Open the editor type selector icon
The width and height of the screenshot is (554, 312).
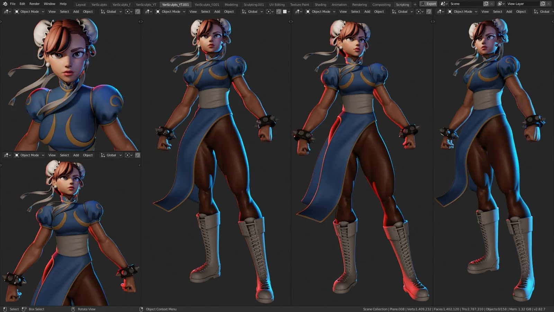pos(7,11)
